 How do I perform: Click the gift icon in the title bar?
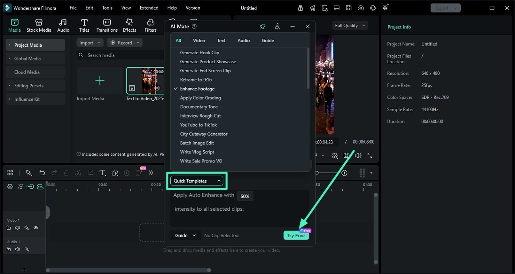tap(301, 8)
